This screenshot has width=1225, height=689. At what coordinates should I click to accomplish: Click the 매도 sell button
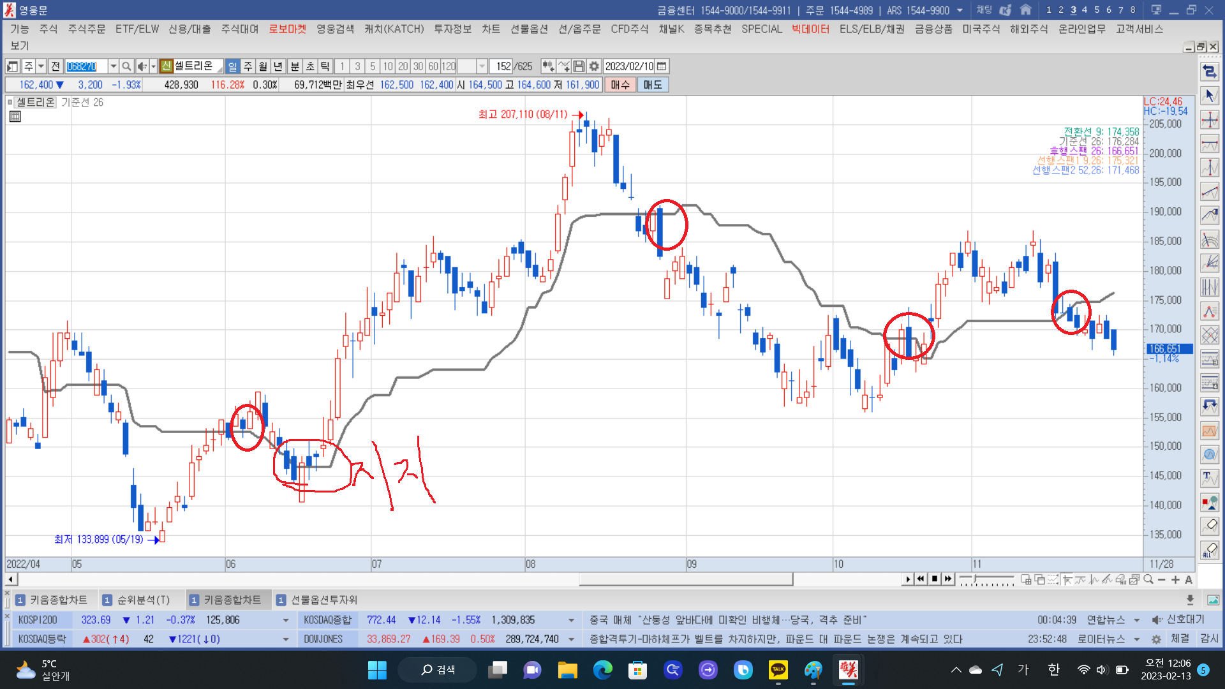(652, 85)
